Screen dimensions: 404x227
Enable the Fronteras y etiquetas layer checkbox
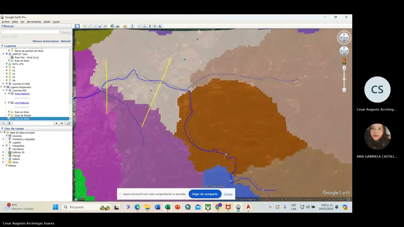pyautogui.click(x=6, y=139)
